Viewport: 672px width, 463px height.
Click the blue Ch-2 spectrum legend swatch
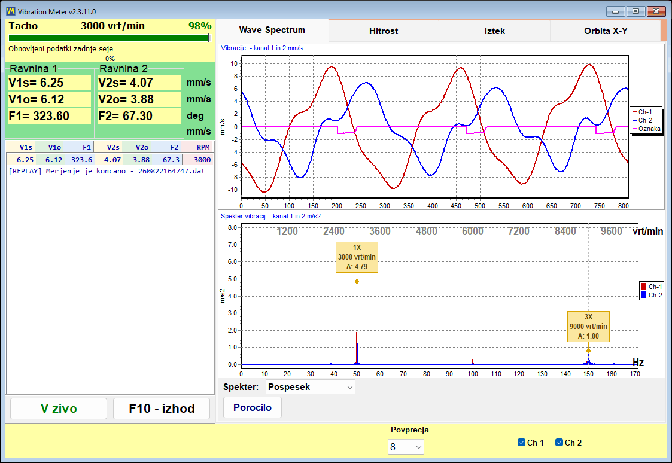[x=644, y=295]
